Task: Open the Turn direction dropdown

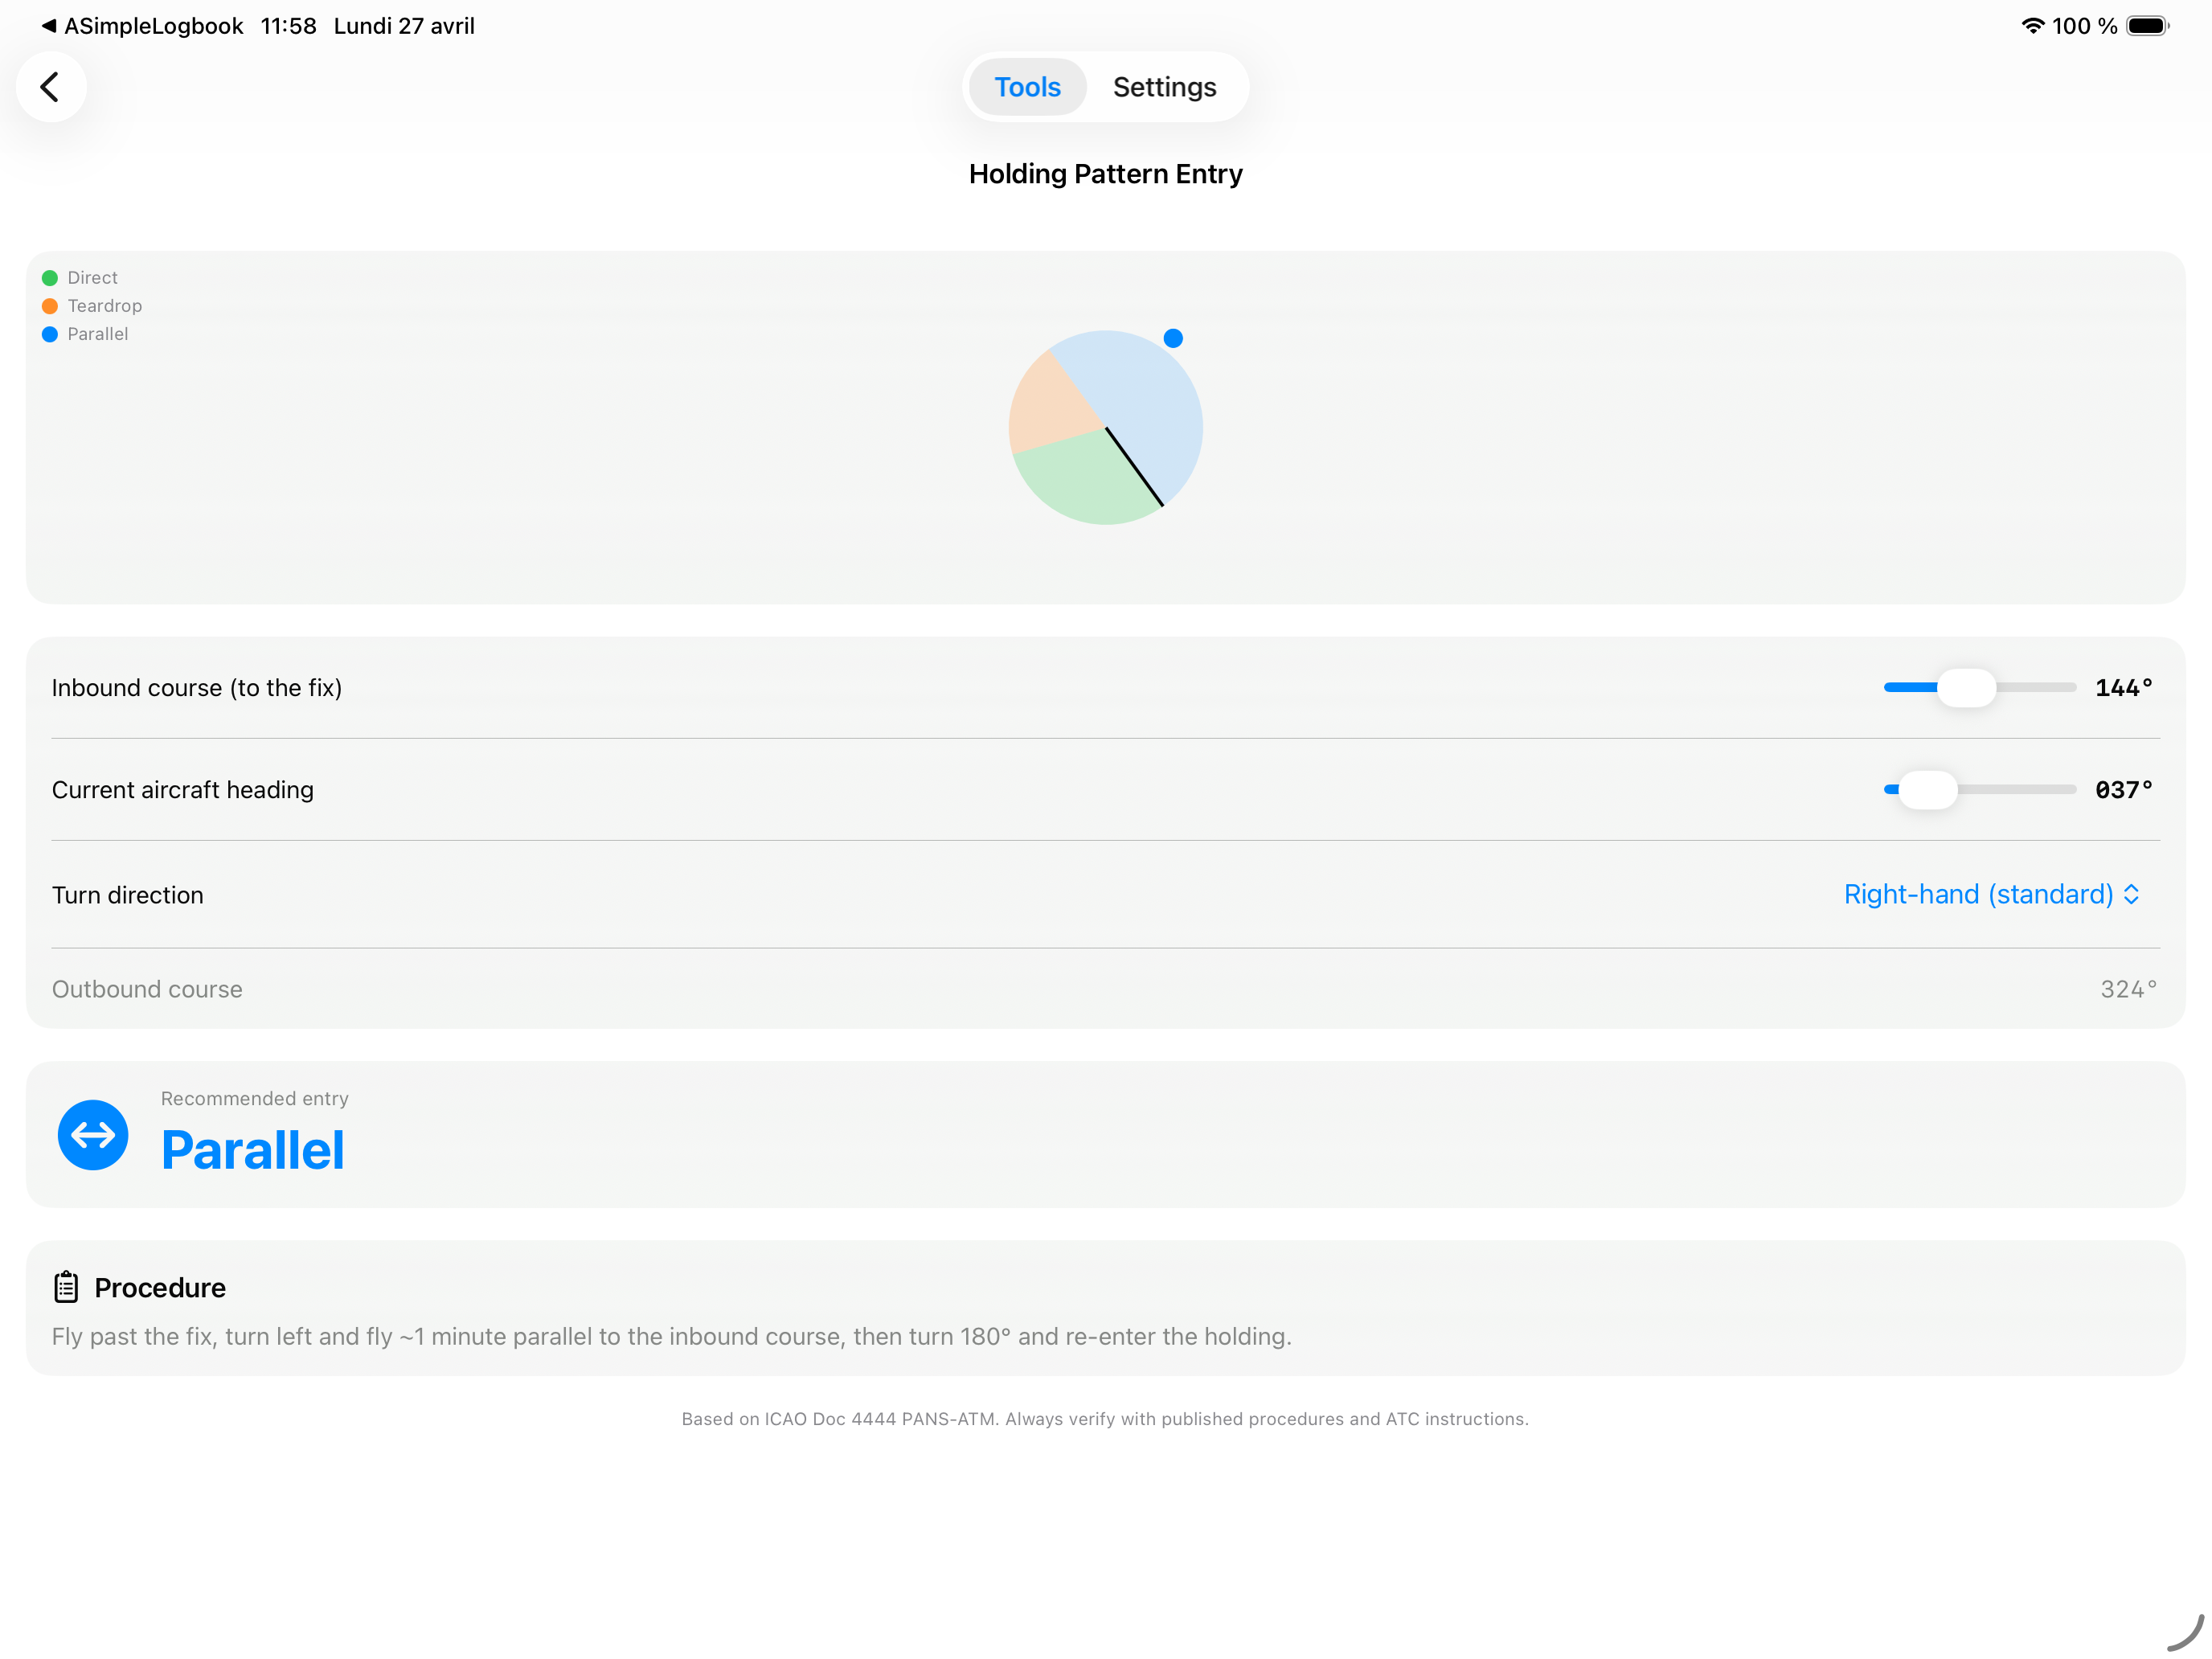Action: pyautogui.click(x=1991, y=894)
